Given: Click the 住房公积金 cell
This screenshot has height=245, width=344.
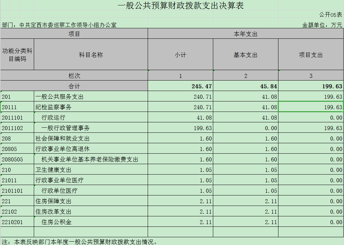Looking at the screenshot, I should click(91, 222).
